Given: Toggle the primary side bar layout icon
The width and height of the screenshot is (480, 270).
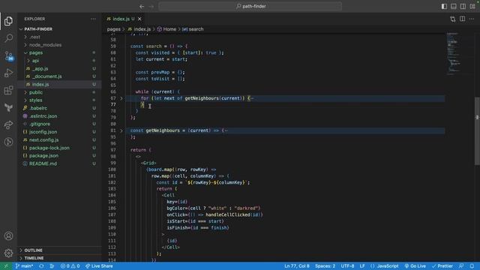Looking at the screenshot, I should (444, 6).
